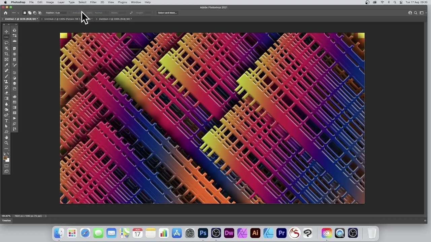This screenshot has height=242, width=431.
Task: Select the Marquee selection tool in toolbar
Action: [6, 37]
